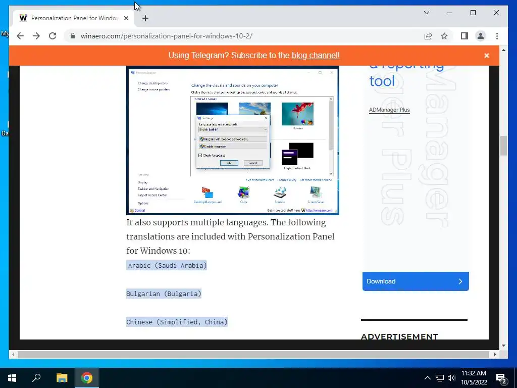517x388 pixels.
Task: Open the Chrome side panel
Action: (464, 36)
